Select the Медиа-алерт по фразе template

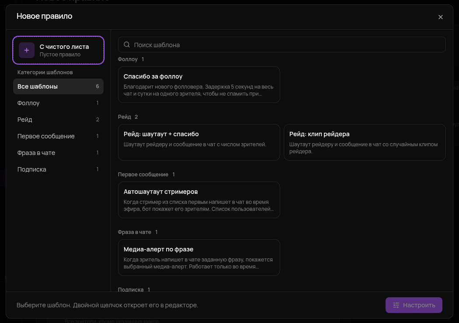[199, 257]
